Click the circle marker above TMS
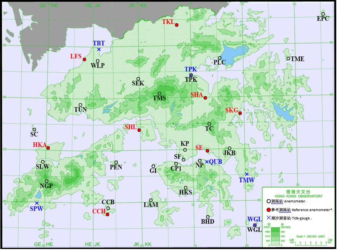The image size is (337, 251). (159, 94)
